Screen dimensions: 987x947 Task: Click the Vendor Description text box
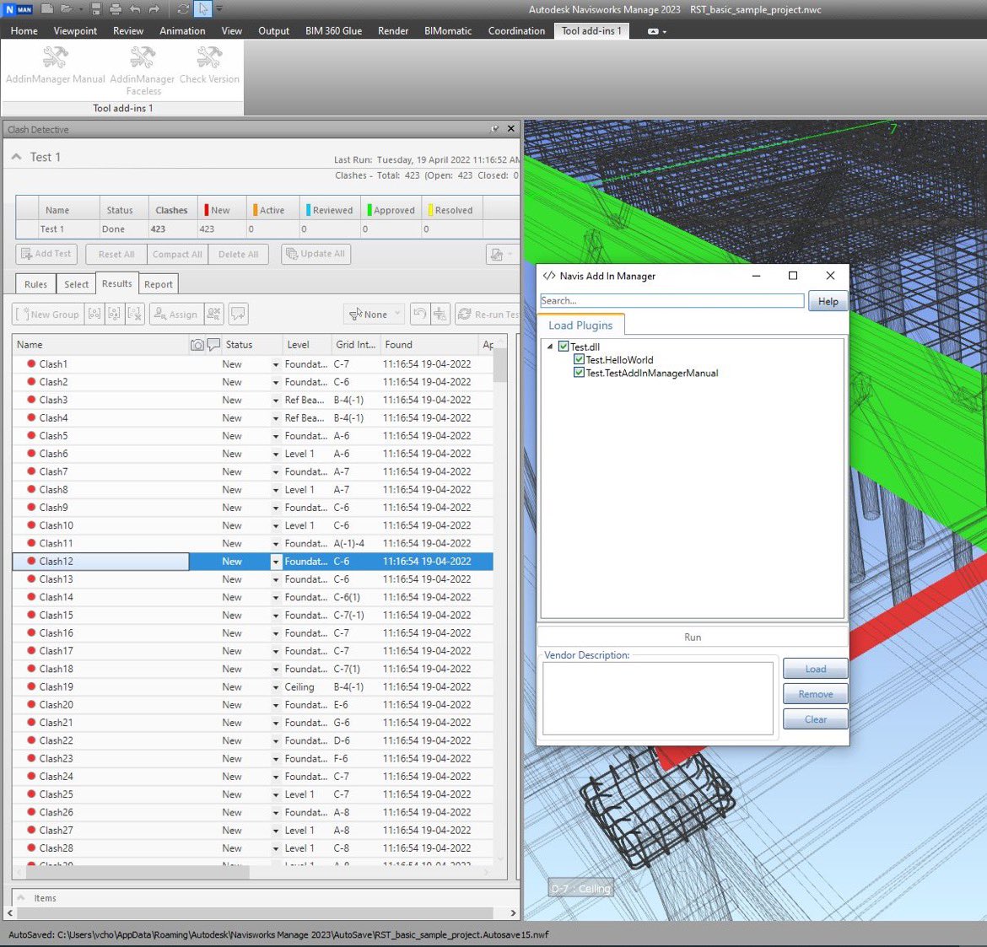658,698
